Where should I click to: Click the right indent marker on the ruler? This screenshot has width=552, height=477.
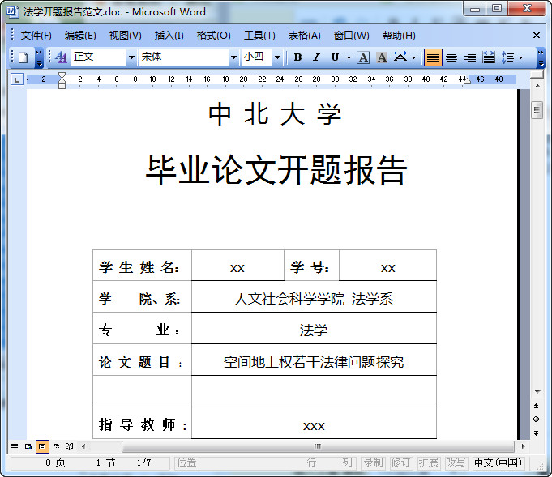pyautogui.click(x=467, y=81)
